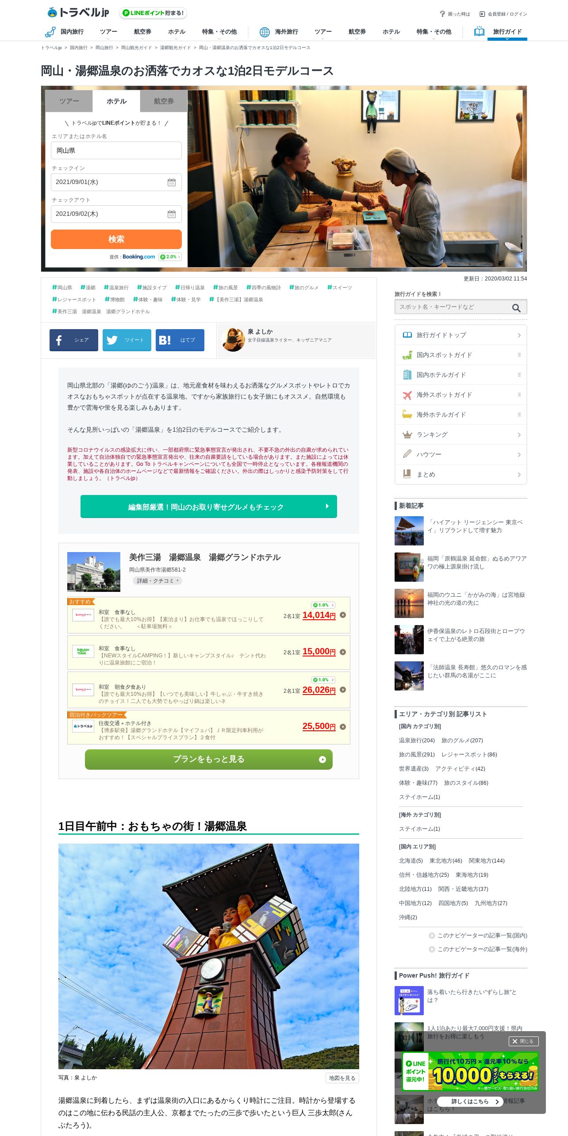Expand 国内スポットガイド sidebar menu
The width and height of the screenshot is (568, 1136).
pyautogui.click(x=519, y=355)
